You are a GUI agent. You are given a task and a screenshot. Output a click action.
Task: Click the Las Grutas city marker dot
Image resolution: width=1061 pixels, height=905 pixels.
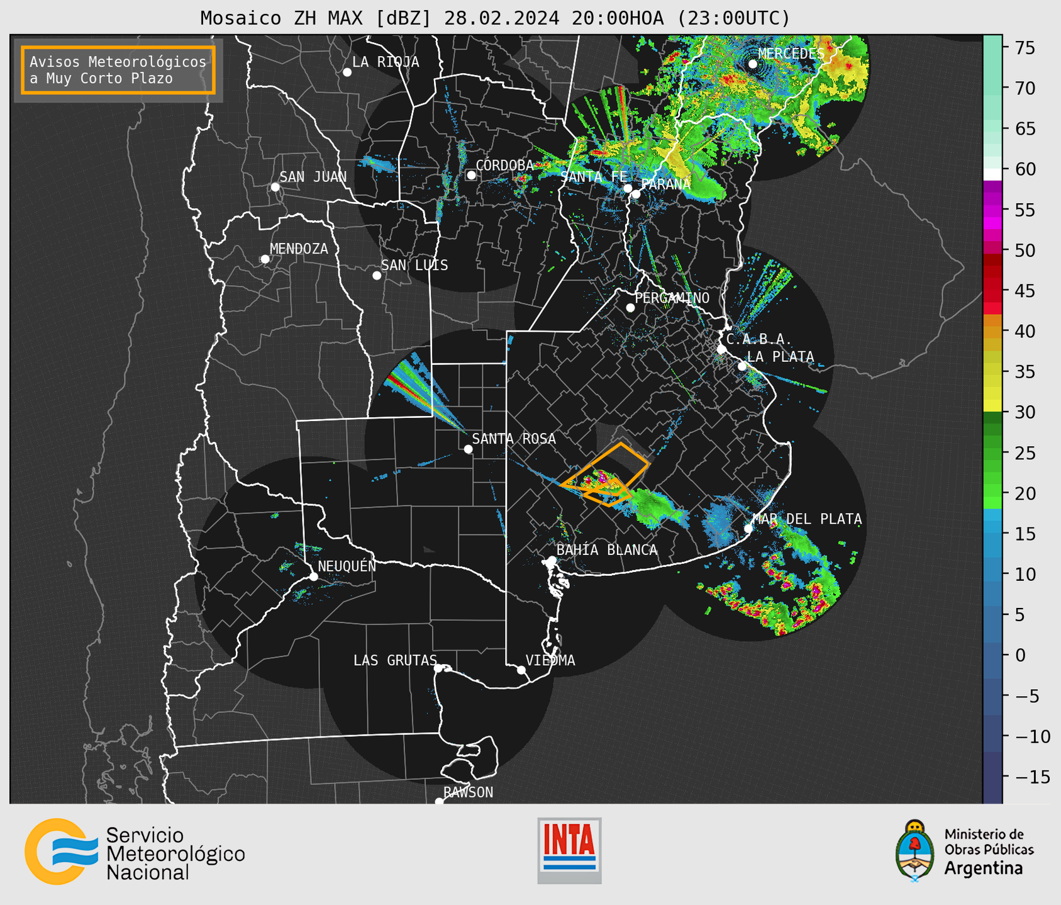pos(438,668)
